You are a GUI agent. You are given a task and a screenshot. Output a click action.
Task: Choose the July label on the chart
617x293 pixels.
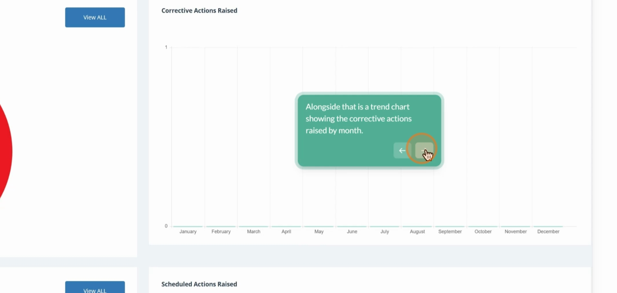tap(384, 232)
